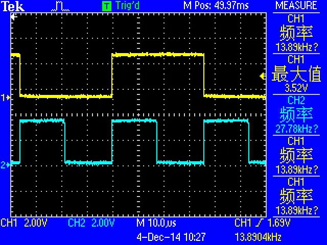This screenshot has height=245, width=327.
Task: Click the trigger level arrow on right edge
Action: pos(263,77)
